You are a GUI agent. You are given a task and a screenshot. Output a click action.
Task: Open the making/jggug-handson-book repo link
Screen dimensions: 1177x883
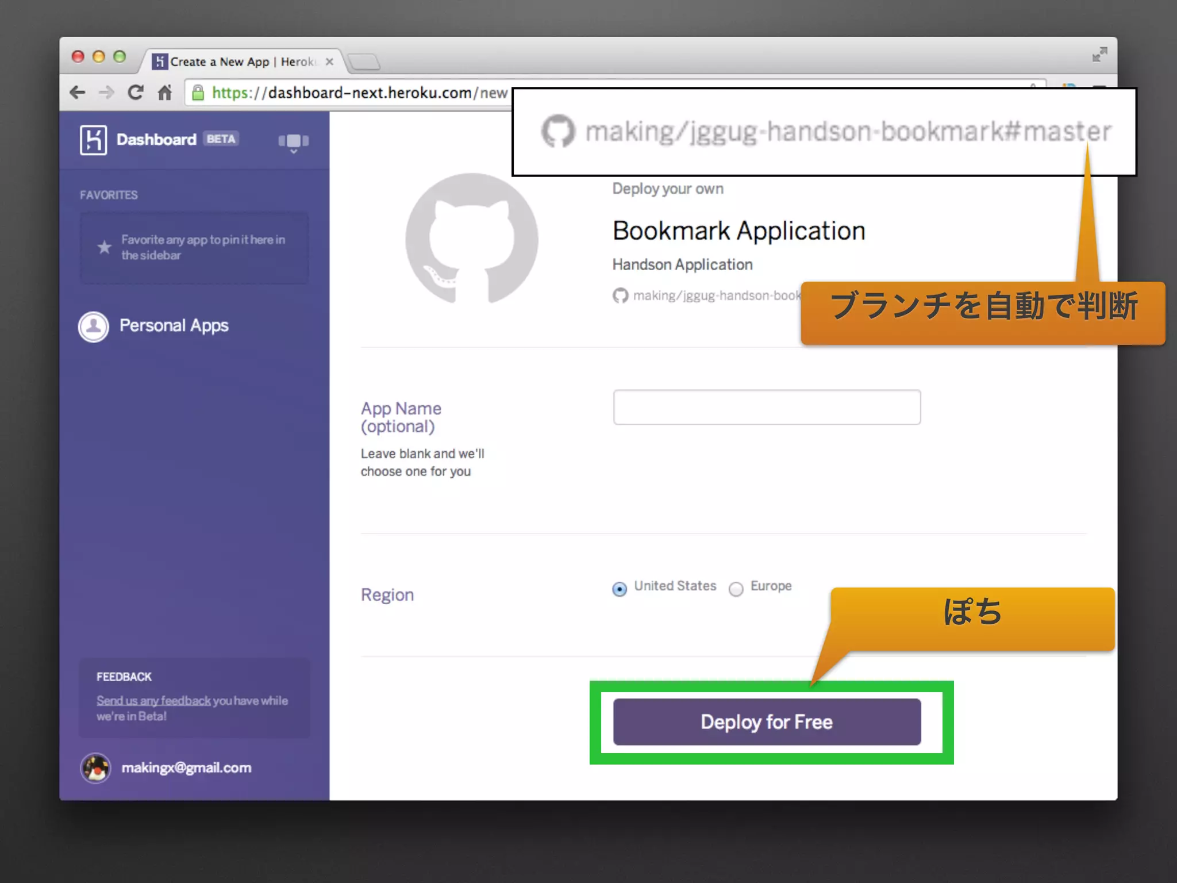coord(717,295)
